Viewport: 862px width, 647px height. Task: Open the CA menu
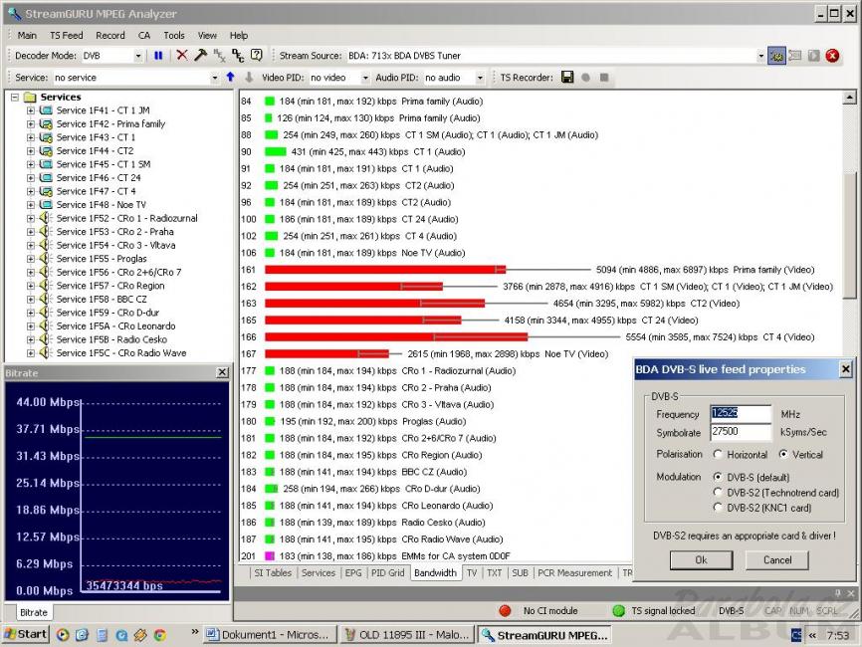tap(144, 35)
